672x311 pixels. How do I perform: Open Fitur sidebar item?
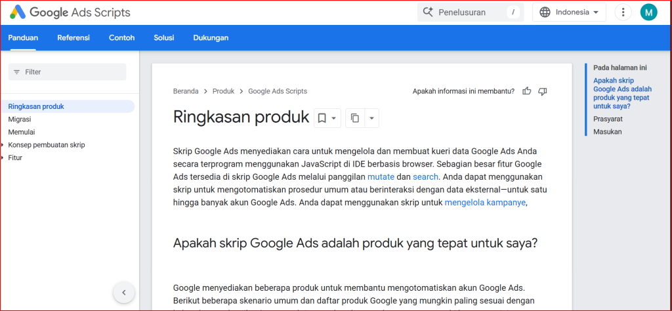(x=15, y=157)
